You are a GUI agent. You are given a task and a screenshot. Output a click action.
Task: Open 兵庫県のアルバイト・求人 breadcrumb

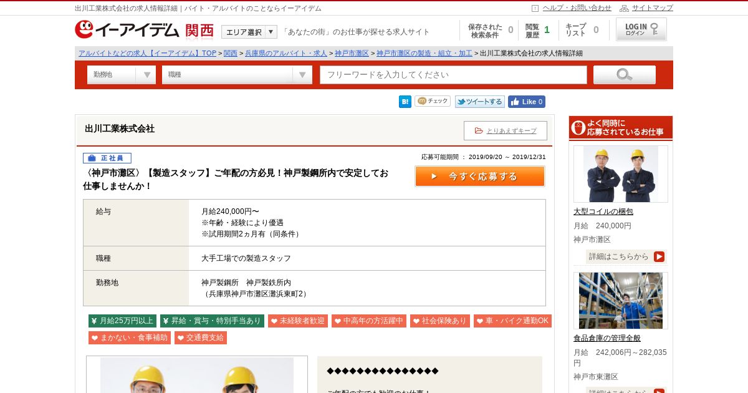[x=285, y=53]
